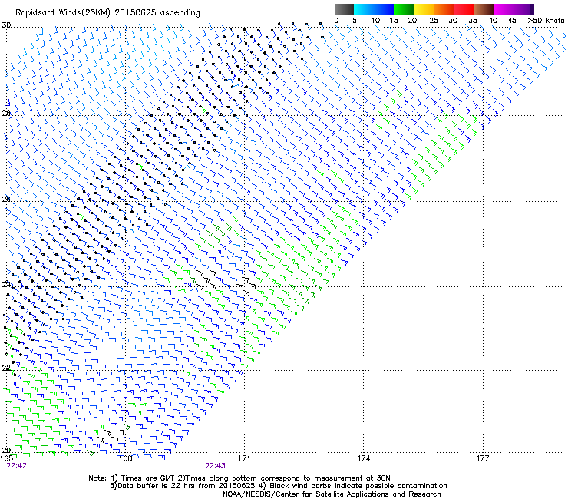The height and width of the screenshot is (499, 568).
Task: Click note 'Data buffer is 22 hrs from 20150625'
Action: pos(187,486)
